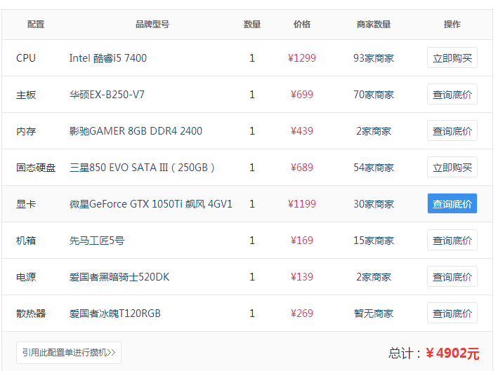Click 30家商家 in 显卡 row
This screenshot has height=371, width=498.
[x=374, y=204]
